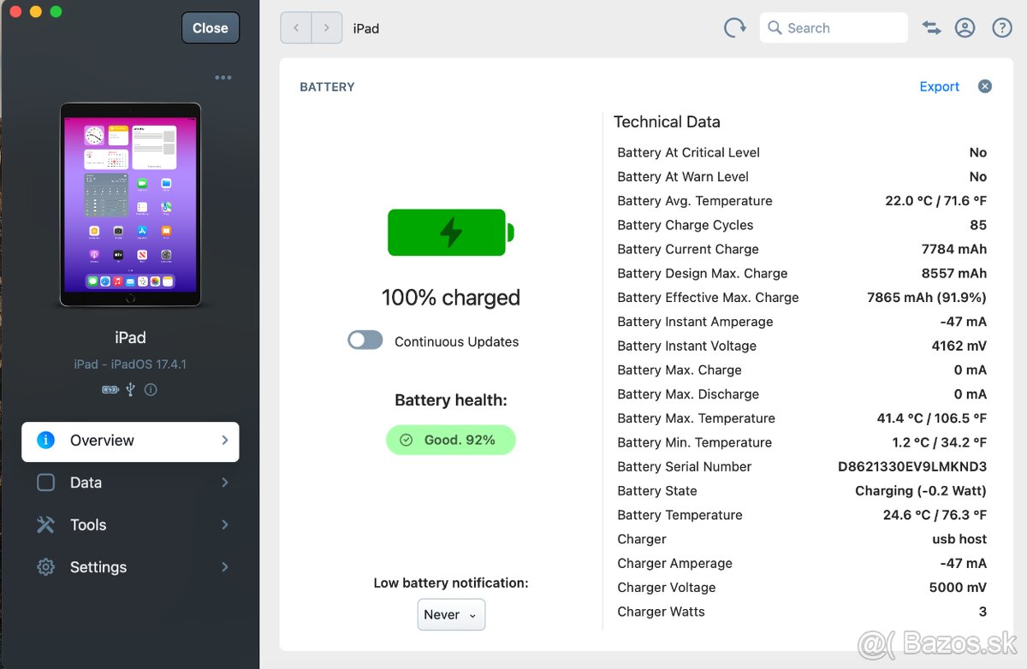Dismiss the Battery panel with X icon
Image resolution: width=1027 pixels, height=669 pixels.
point(985,86)
